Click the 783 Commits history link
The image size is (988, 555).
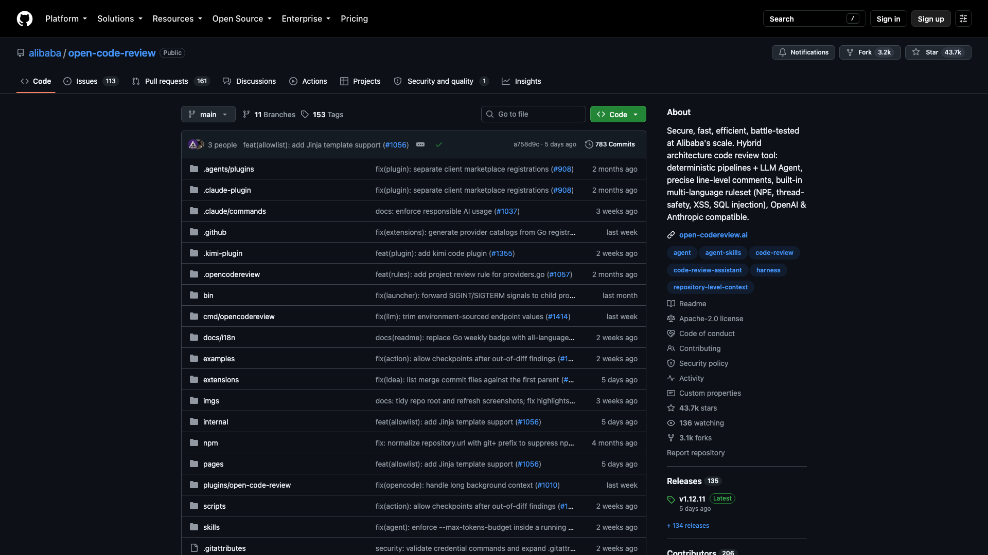pos(610,144)
